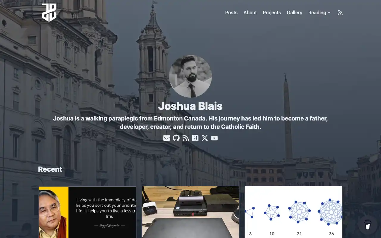
Task: Open the RSS feed icon in navbar
Action: tap(340, 12)
